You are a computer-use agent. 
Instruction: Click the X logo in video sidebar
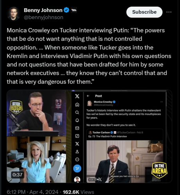(77, 96)
